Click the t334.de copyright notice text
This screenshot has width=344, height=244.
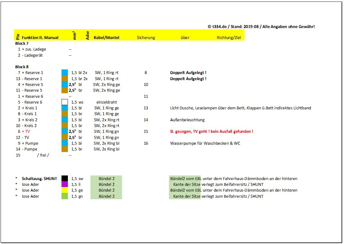point(261,27)
